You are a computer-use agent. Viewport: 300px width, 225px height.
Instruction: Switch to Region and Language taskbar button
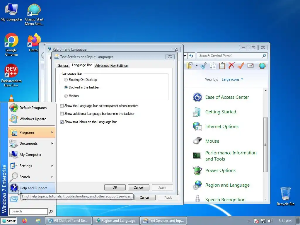pos(116,221)
